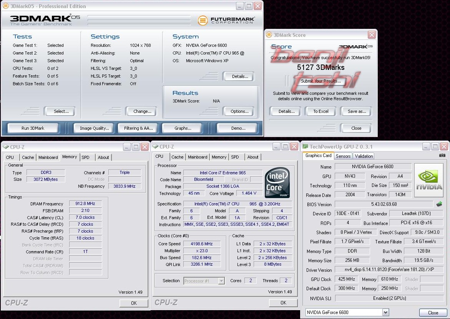Open the Image Quality tool
The height and width of the screenshot is (319, 450).
pyautogui.click(x=94, y=128)
